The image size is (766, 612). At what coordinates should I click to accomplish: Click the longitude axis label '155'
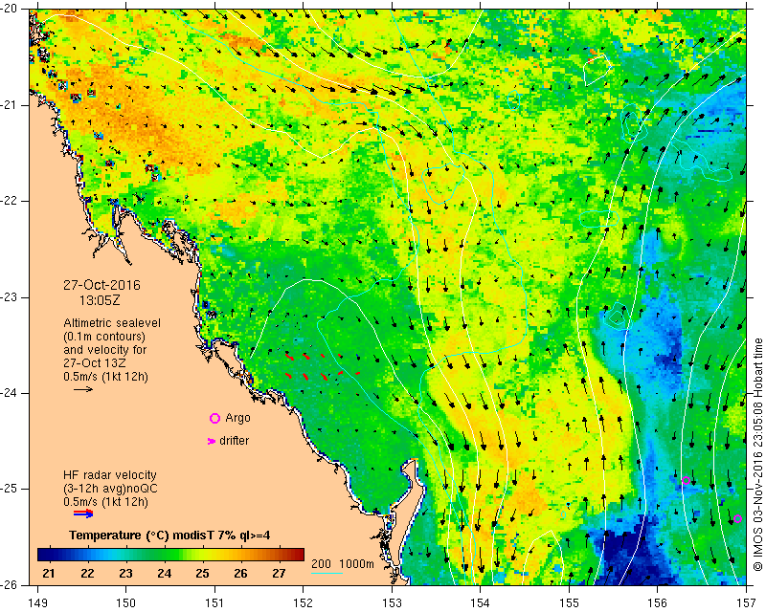coord(569,603)
